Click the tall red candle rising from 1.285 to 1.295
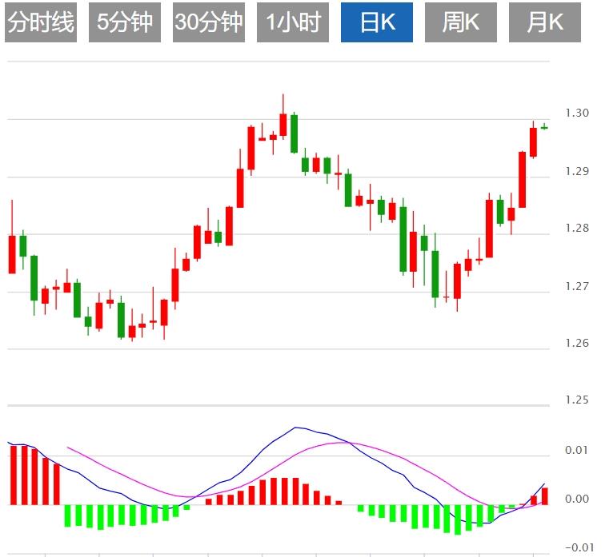Viewport: 609px width, 557px height. coord(523,179)
